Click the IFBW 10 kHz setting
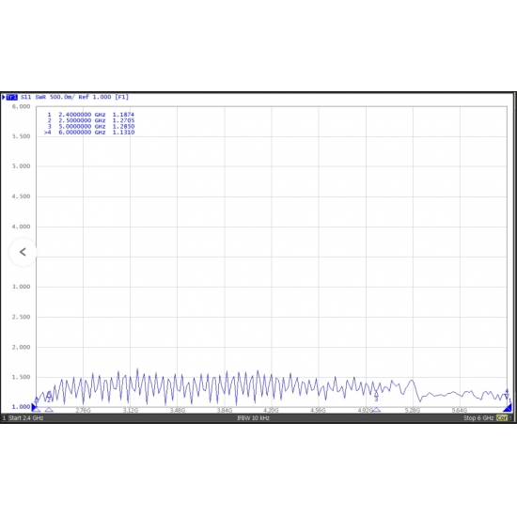Image resolution: width=517 pixels, height=517 pixels. pyautogui.click(x=254, y=418)
